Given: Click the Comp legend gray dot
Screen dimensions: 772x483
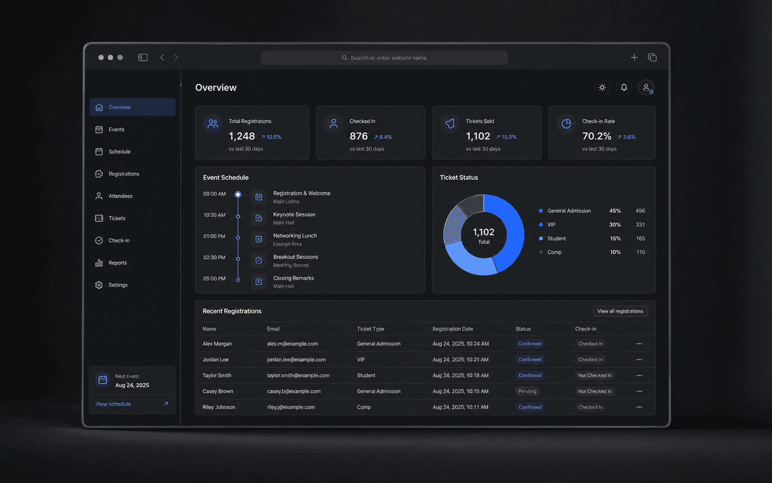Looking at the screenshot, I should coord(541,252).
